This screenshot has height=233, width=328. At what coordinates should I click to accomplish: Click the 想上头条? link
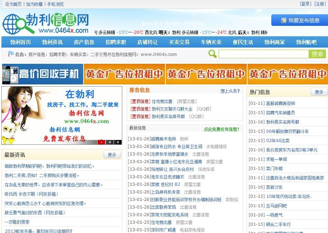coord(230,91)
